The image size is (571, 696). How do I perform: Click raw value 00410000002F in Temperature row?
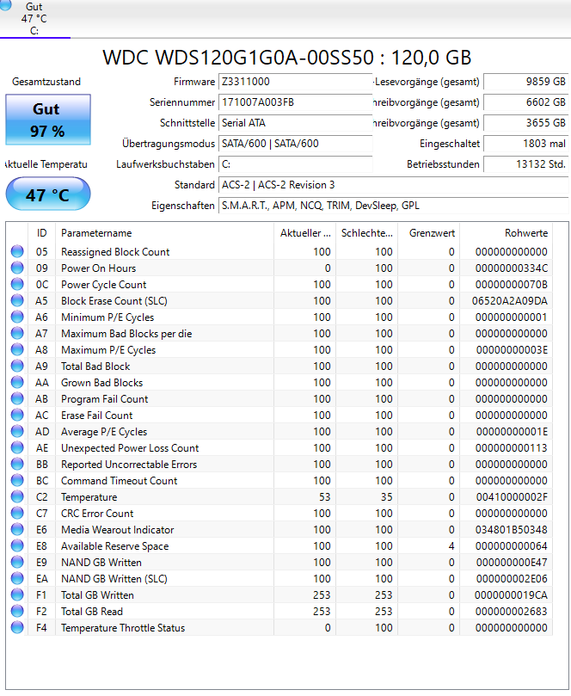click(x=512, y=497)
